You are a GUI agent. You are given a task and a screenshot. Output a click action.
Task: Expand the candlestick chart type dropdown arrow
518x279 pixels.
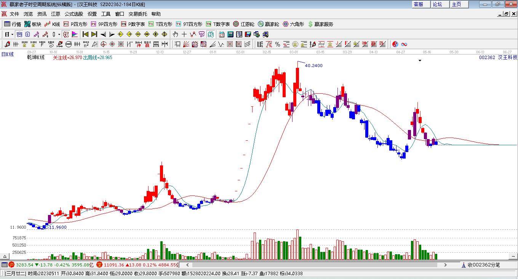pos(59,34)
